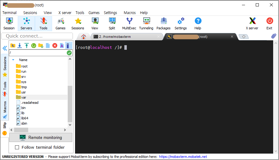Click the Quick connect input field
This screenshot has width=279, height=160.
(37, 36)
